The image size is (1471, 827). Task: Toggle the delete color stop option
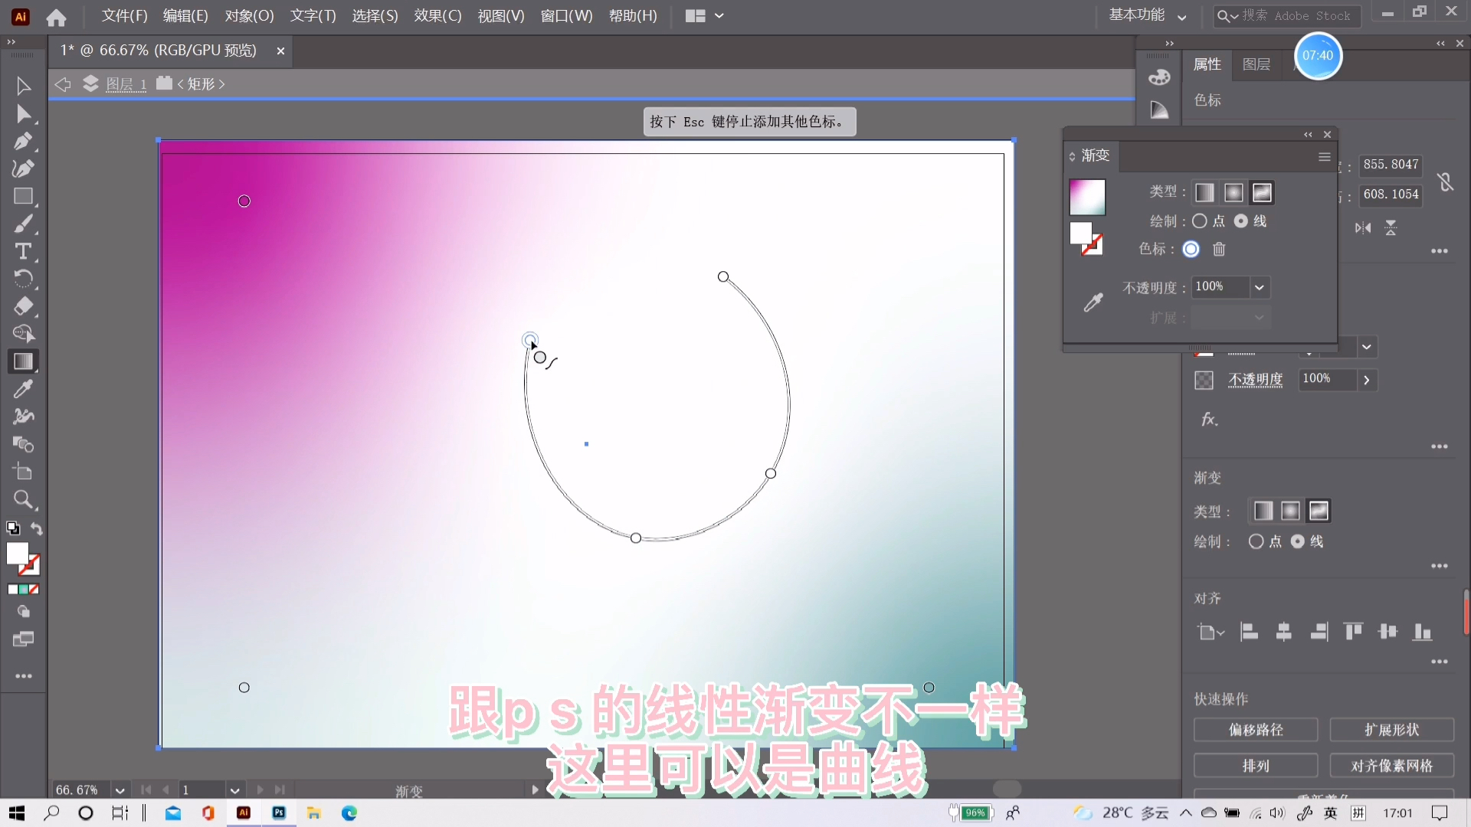tap(1219, 249)
